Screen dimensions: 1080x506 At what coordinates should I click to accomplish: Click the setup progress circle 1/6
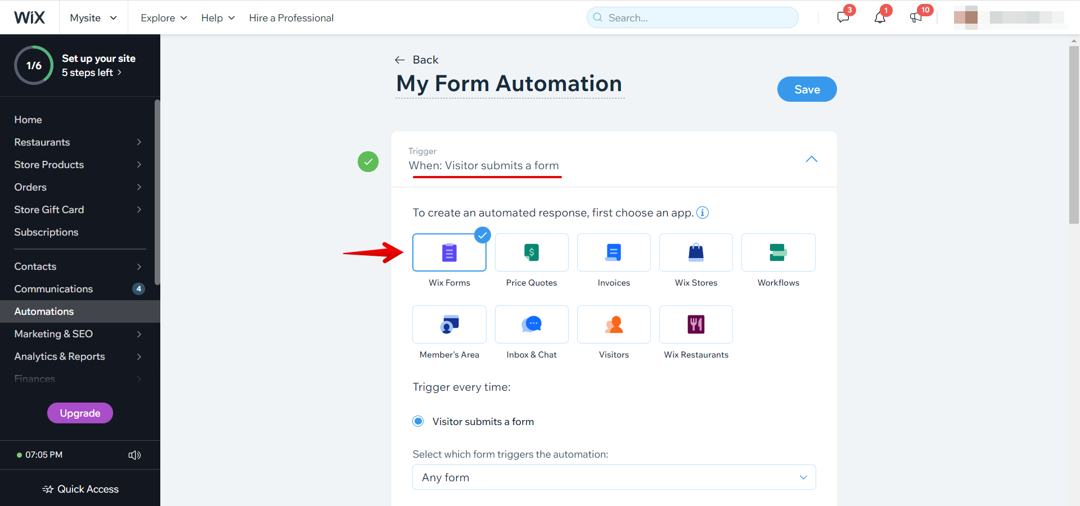pyautogui.click(x=34, y=65)
